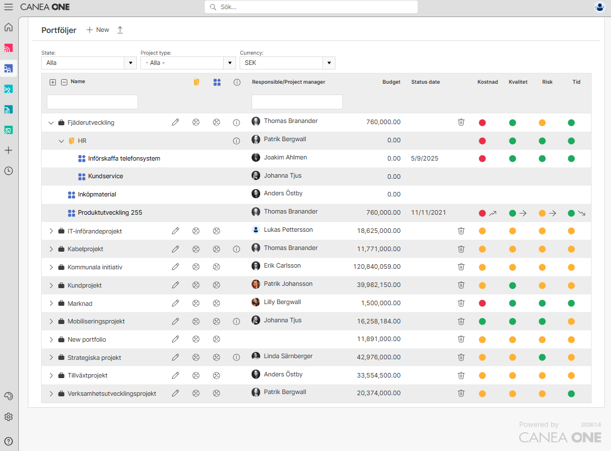Click the Kostnad column header

(487, 82)
